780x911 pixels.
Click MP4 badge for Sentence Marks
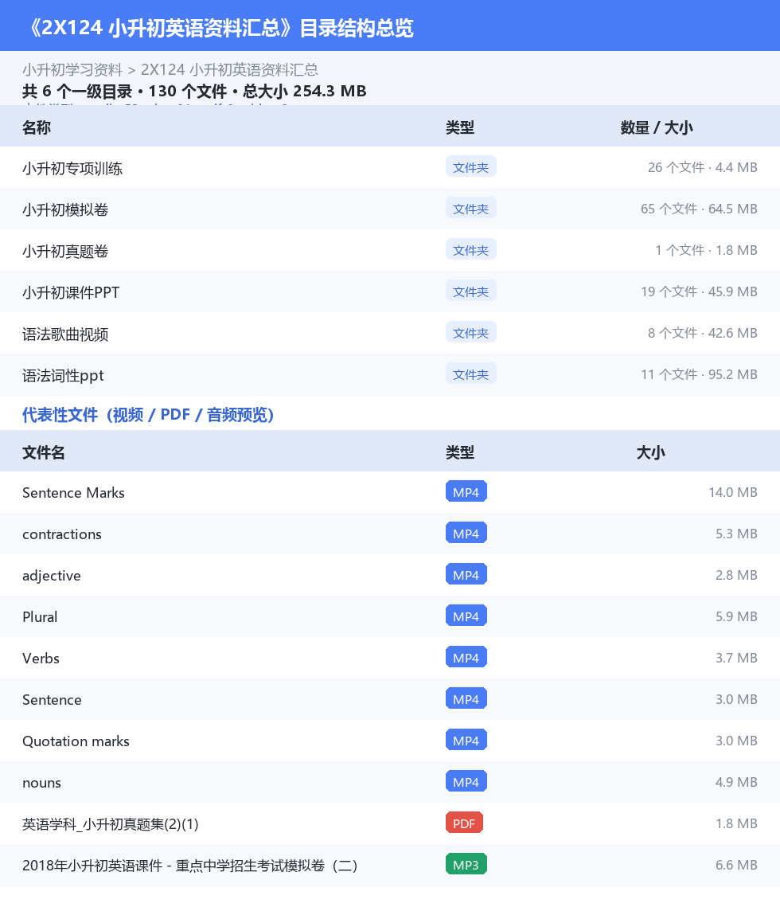[x=466, y=492]
